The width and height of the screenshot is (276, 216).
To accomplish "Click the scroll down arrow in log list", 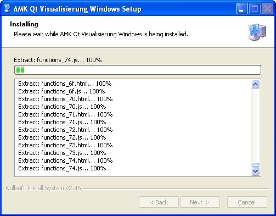I will pos(255,171).
